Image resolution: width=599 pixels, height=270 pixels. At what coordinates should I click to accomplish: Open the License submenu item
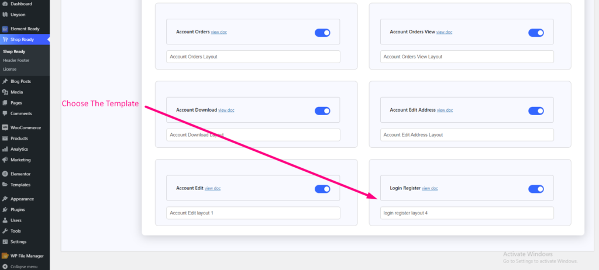[10, 69]
